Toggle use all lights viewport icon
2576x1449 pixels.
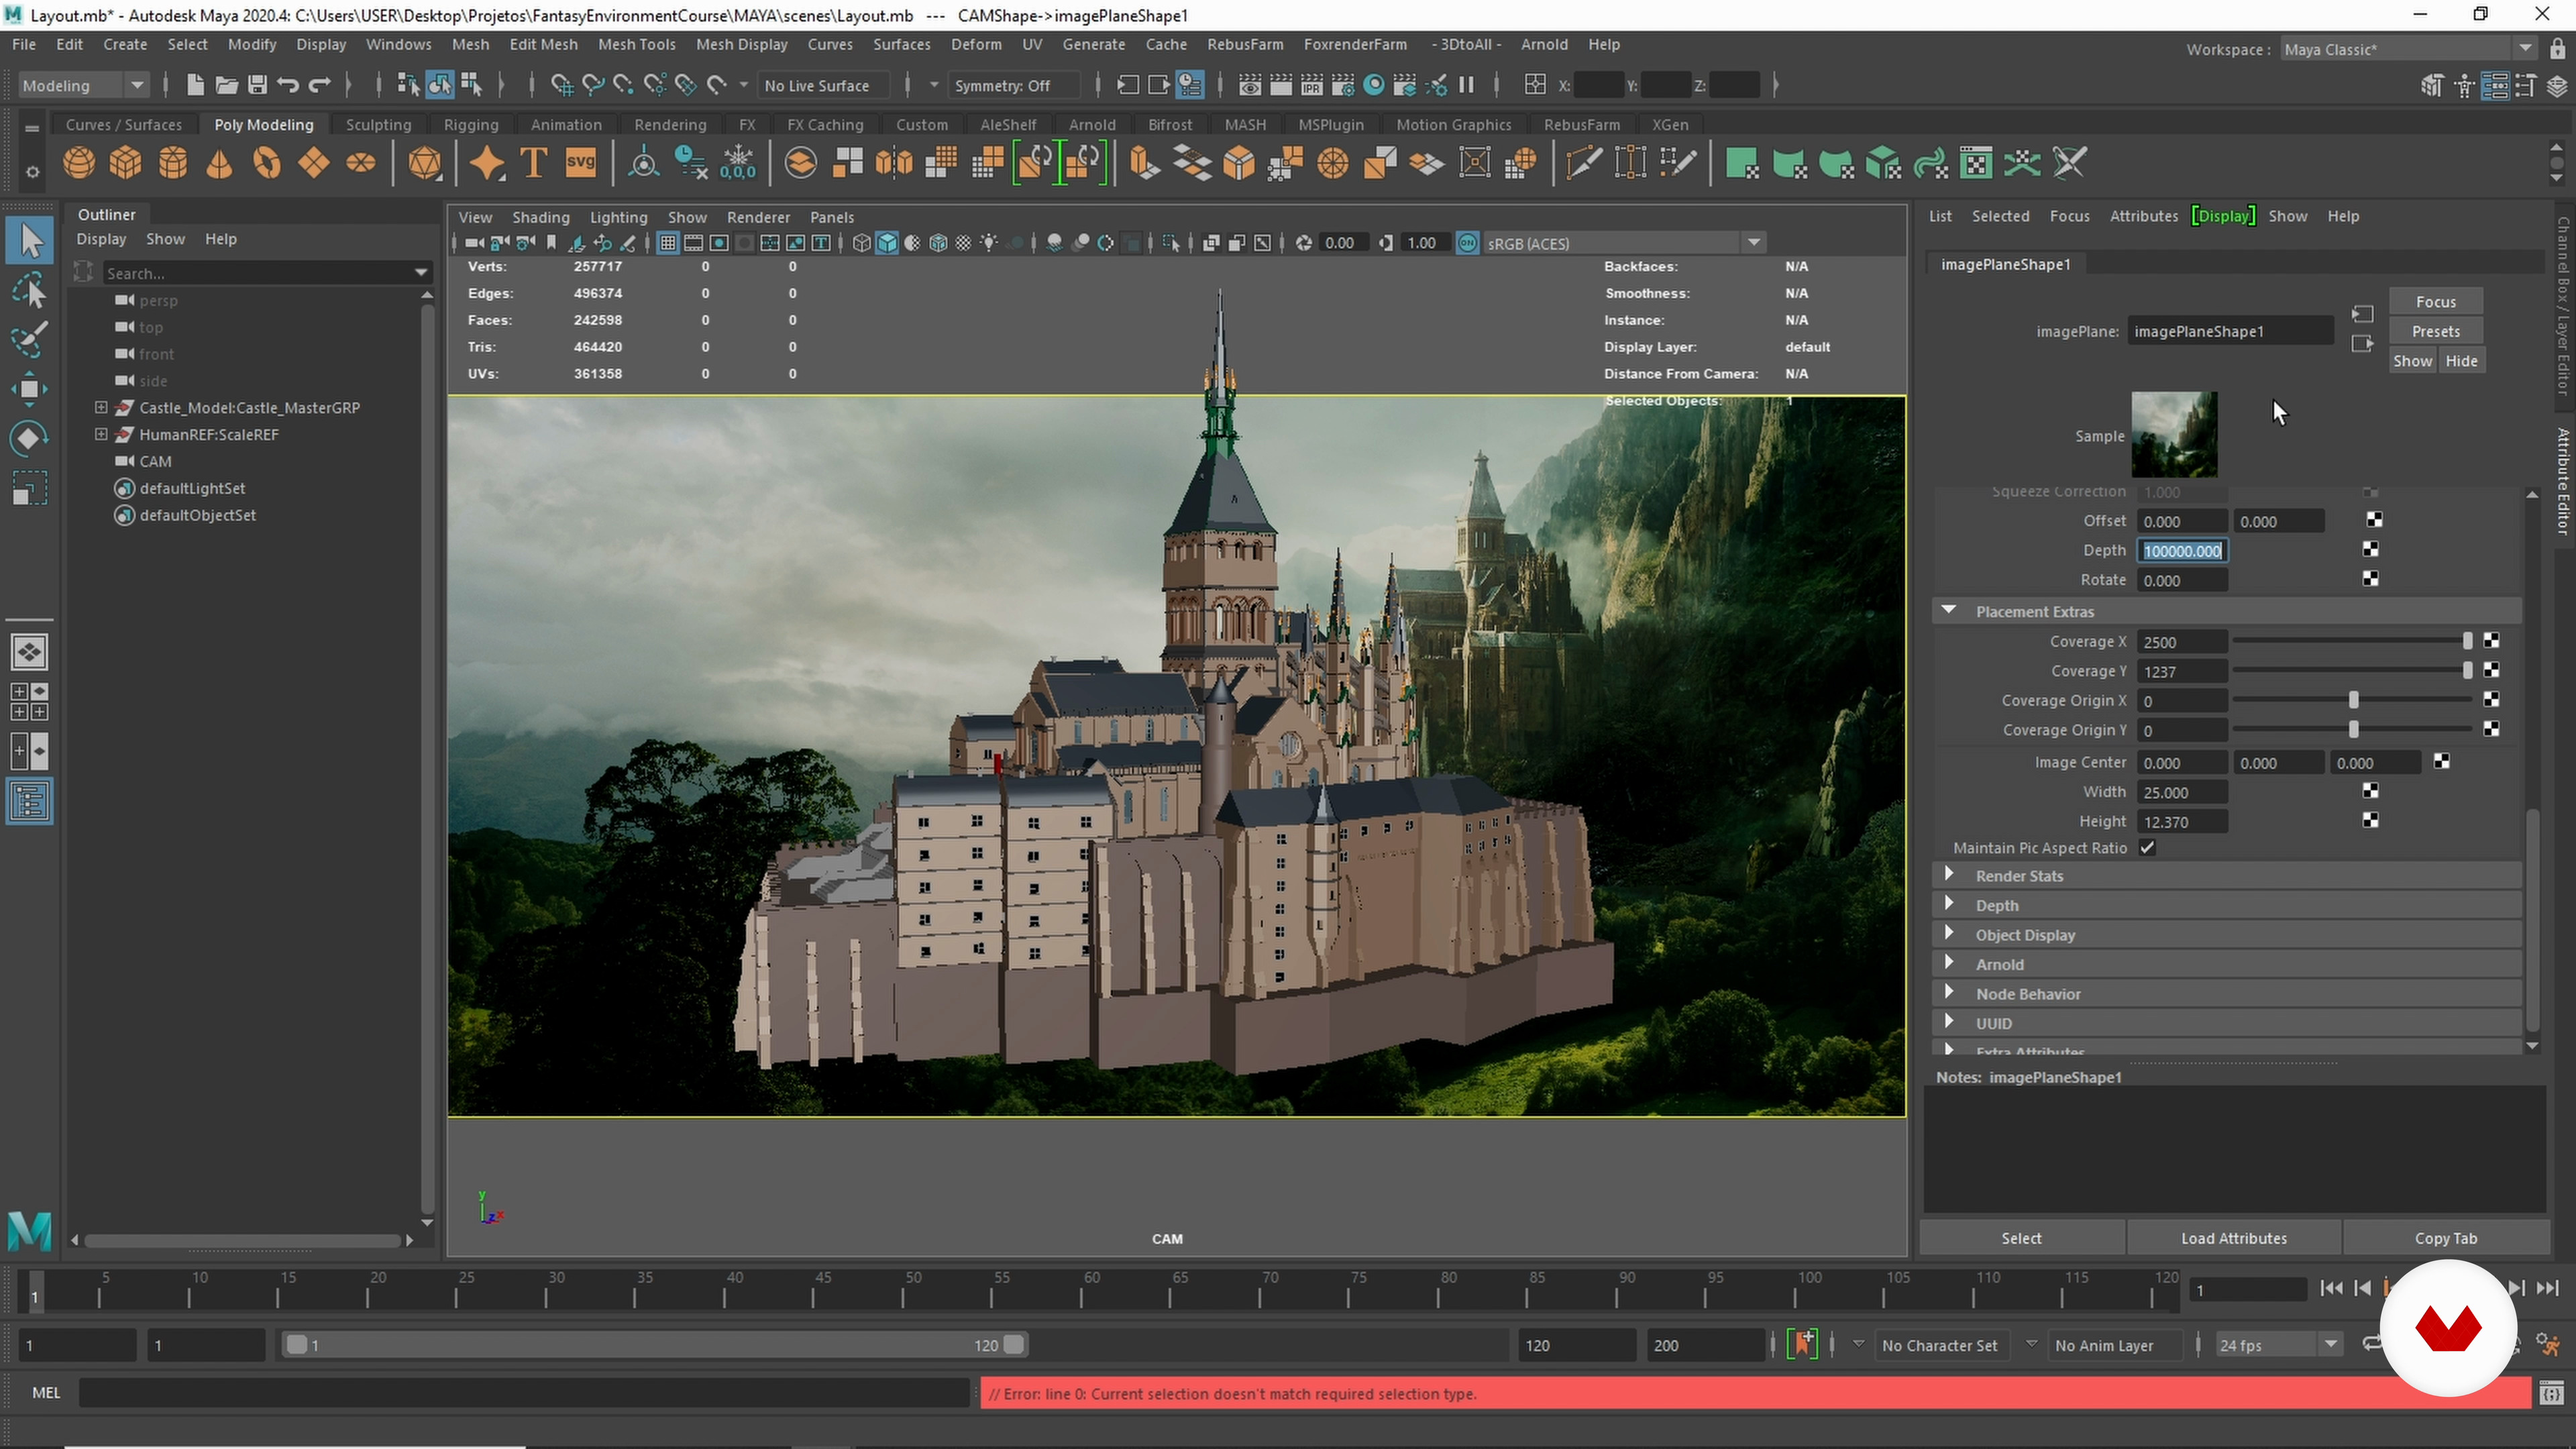989,243
